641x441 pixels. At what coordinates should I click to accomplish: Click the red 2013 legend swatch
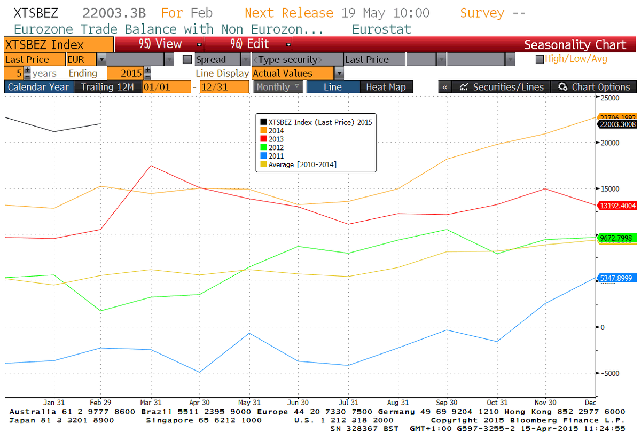point(263,139)
